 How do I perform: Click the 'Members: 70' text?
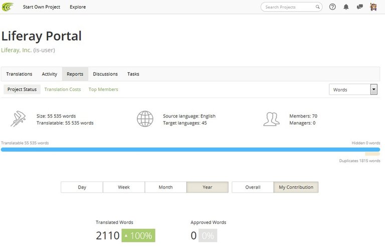pyautogui.click(x=303, y=116)
